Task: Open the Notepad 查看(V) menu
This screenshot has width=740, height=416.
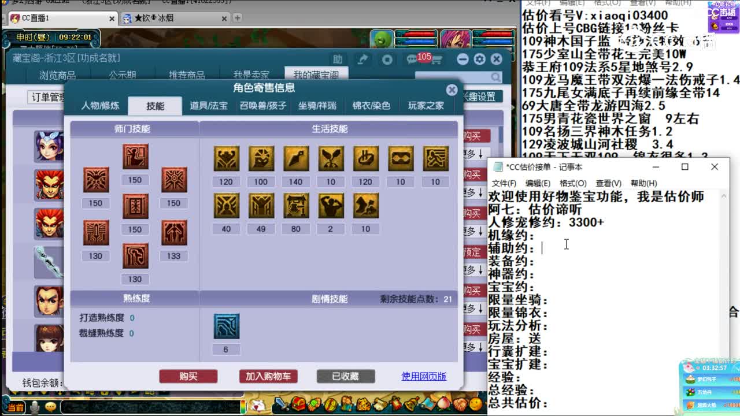Action: [x=609, y=183]
